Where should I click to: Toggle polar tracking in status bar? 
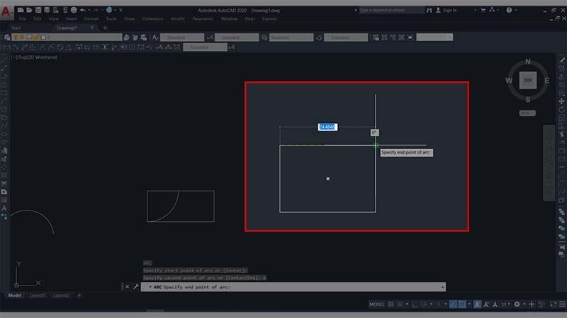(x=423, y=305)
